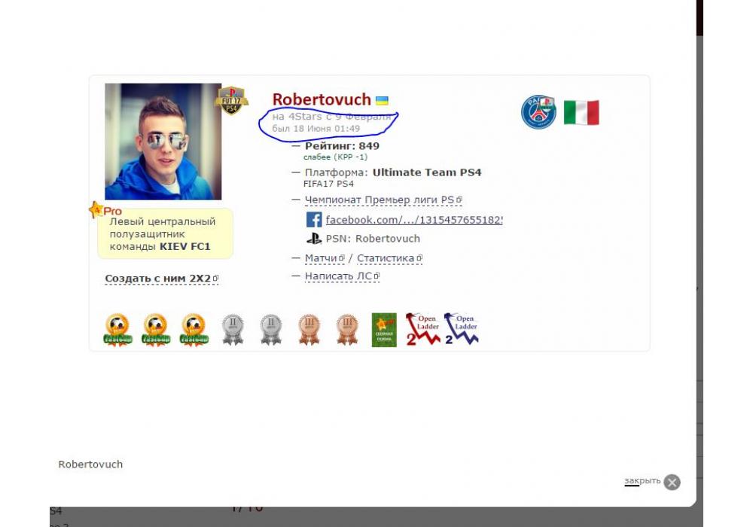The image size is (753, 527).
Task: Click the user avatar photo
Action: pos(163,142)
